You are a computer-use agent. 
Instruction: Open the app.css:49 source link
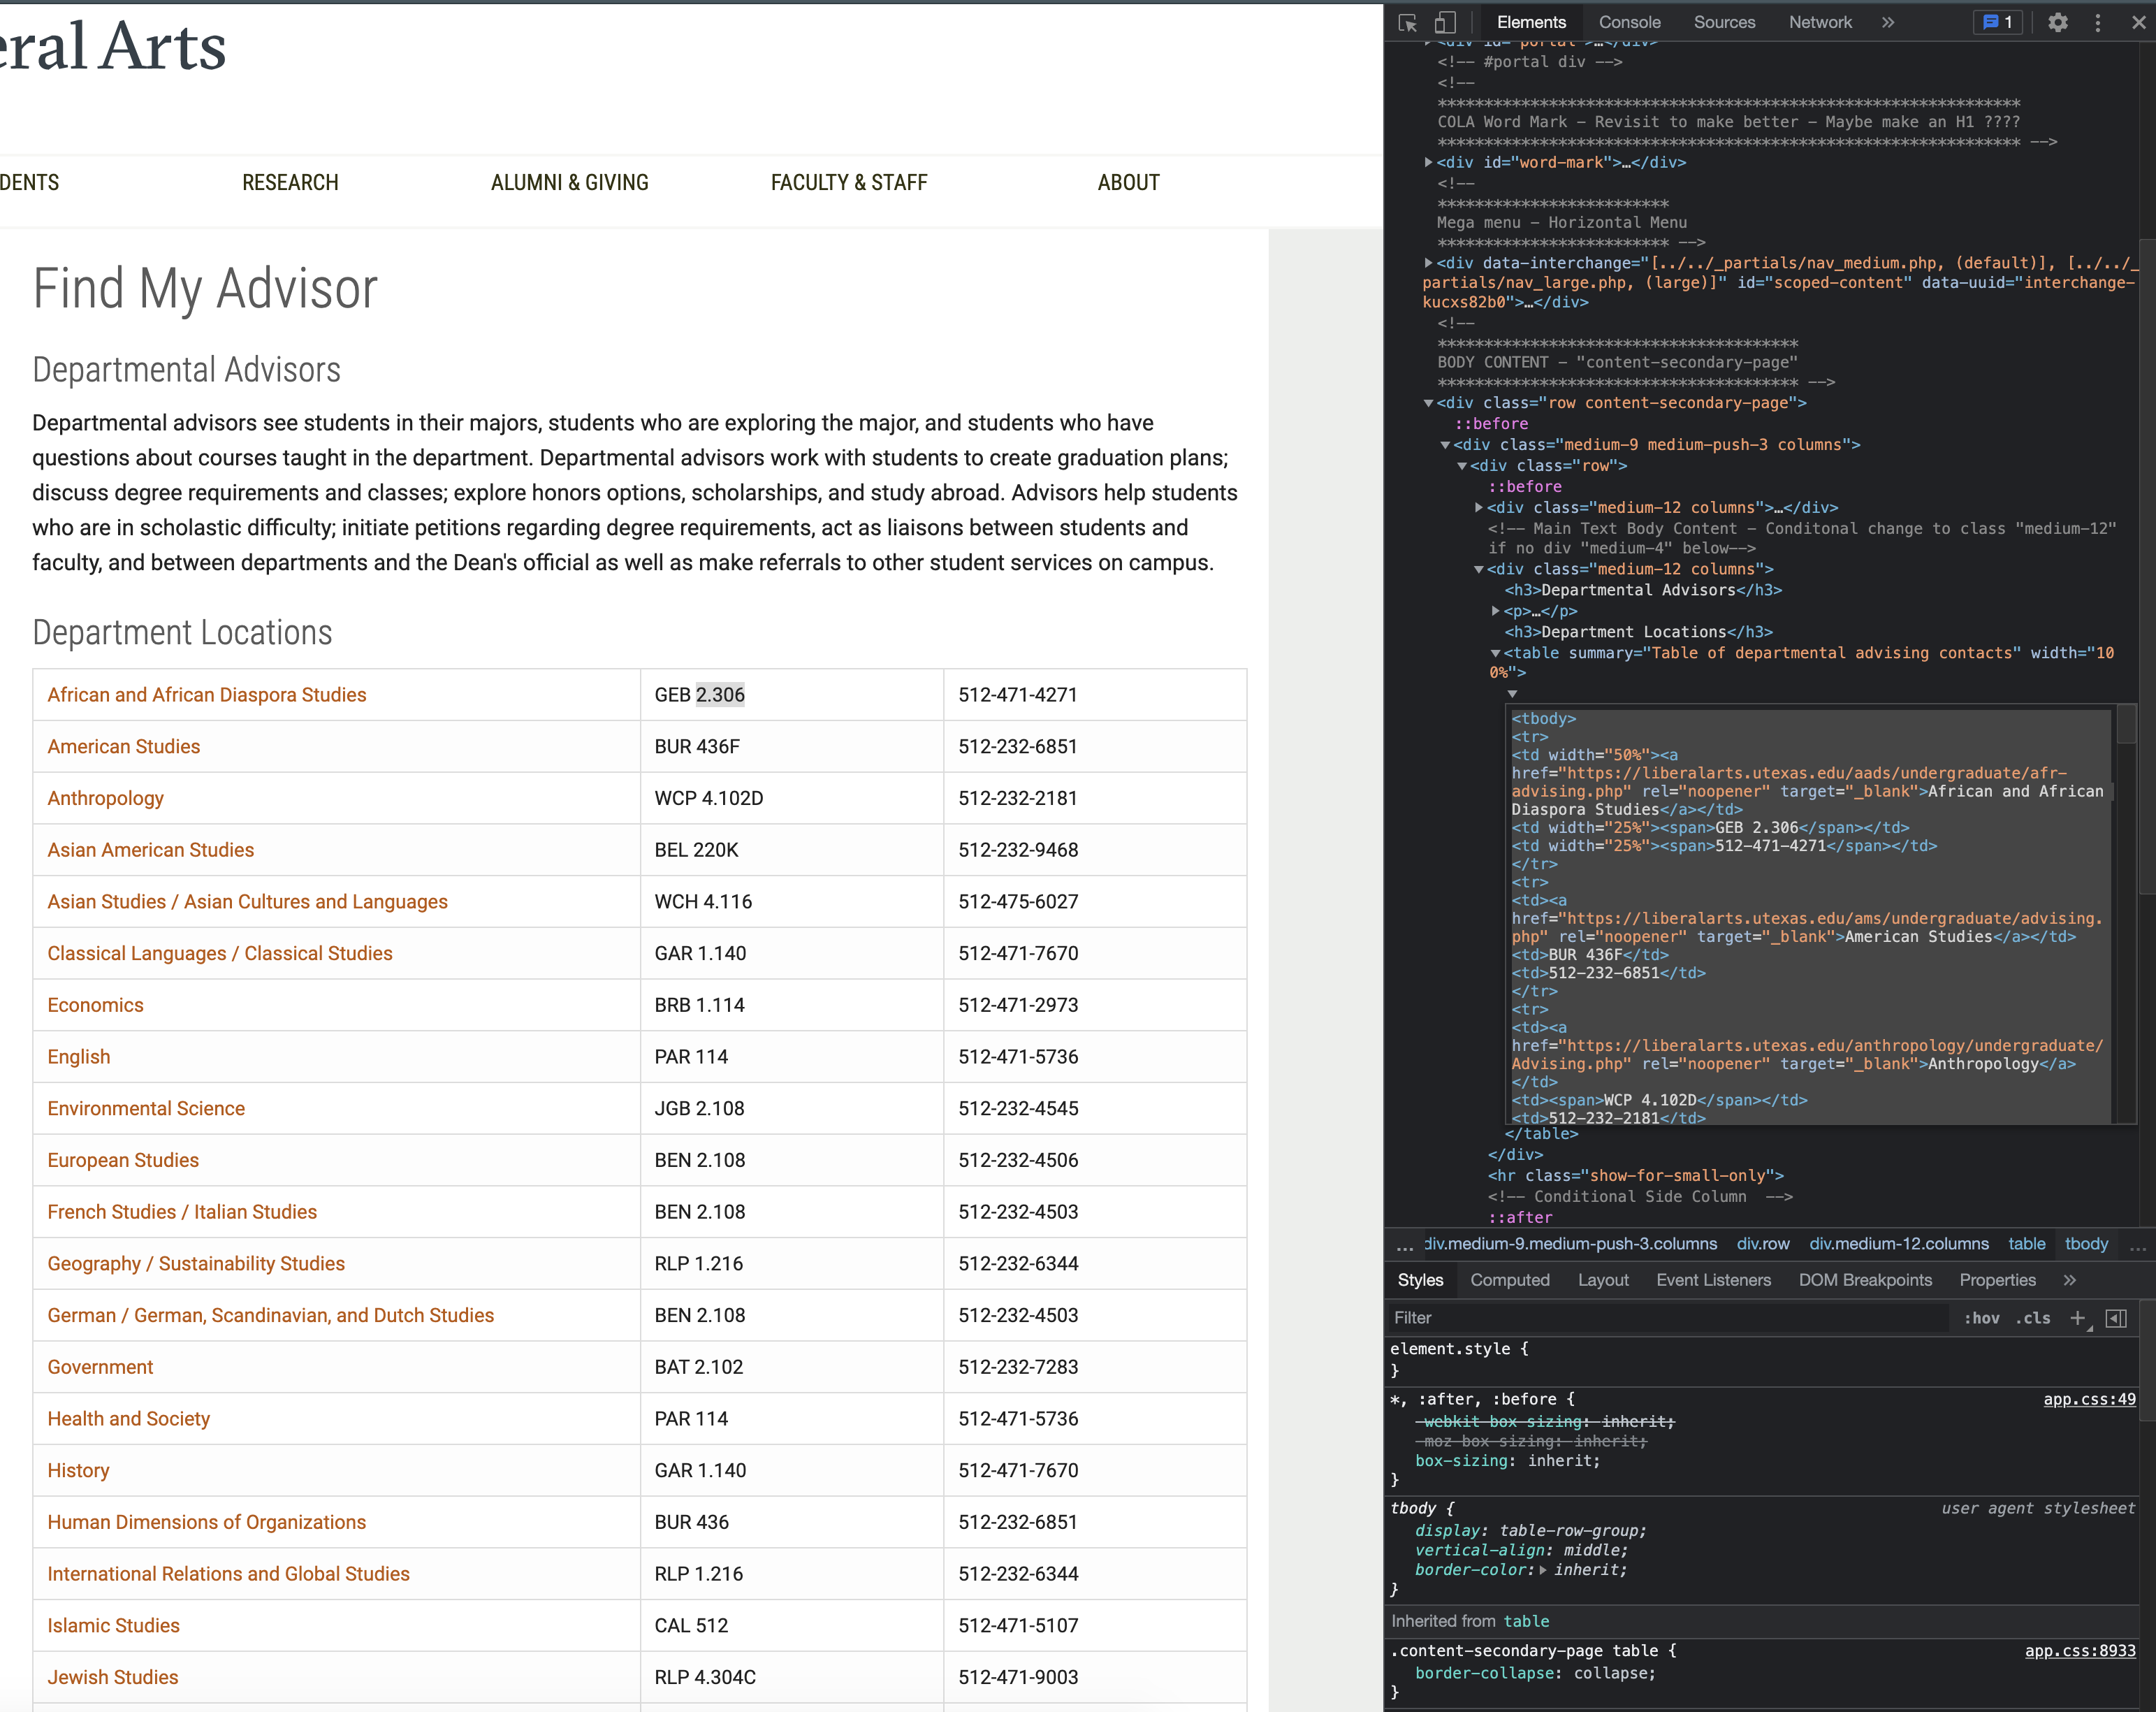2089,1400
